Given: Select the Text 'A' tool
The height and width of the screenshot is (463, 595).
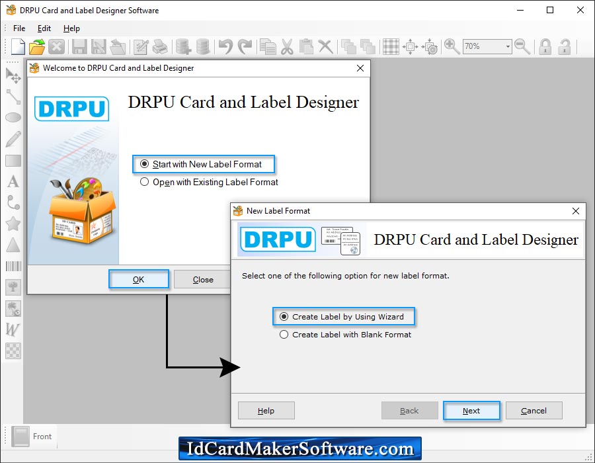Looking at the screenshot, I should [13, 181].
